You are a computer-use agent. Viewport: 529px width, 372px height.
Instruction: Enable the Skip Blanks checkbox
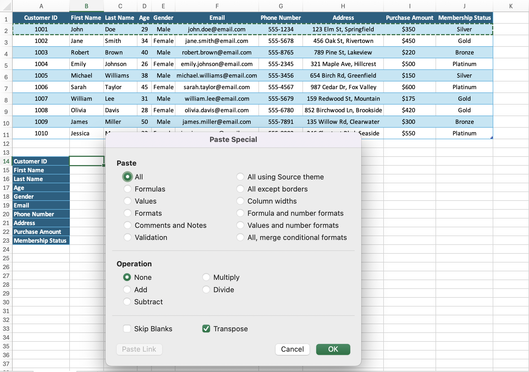tap(127, 329)
